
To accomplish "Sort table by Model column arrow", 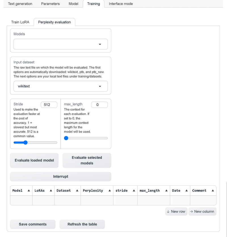I will [x=29, y=191].
